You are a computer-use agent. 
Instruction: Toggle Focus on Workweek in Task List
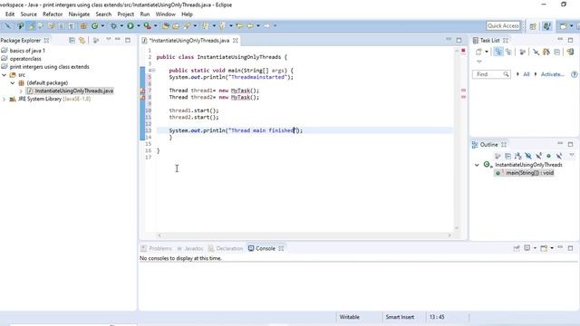(522, 52)
